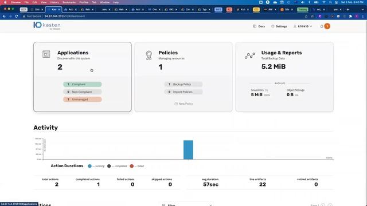This screenshot has width=367, height=206.
Task: Expand the OCI tab group
Action: [256, 10]
